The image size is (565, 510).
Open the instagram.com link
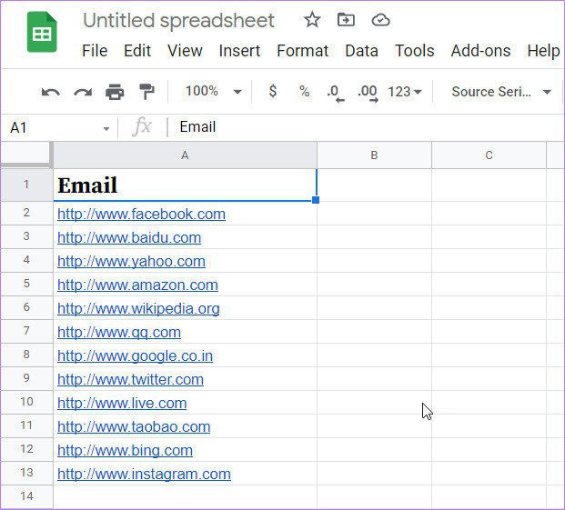point(144,475)
